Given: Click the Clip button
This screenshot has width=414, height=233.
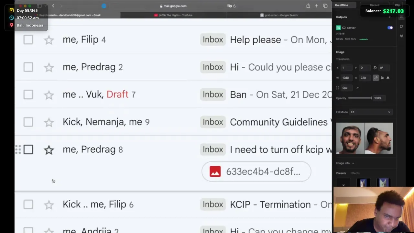Looking at the screenshot, I should pyautogui.click(x=398, y=5).
